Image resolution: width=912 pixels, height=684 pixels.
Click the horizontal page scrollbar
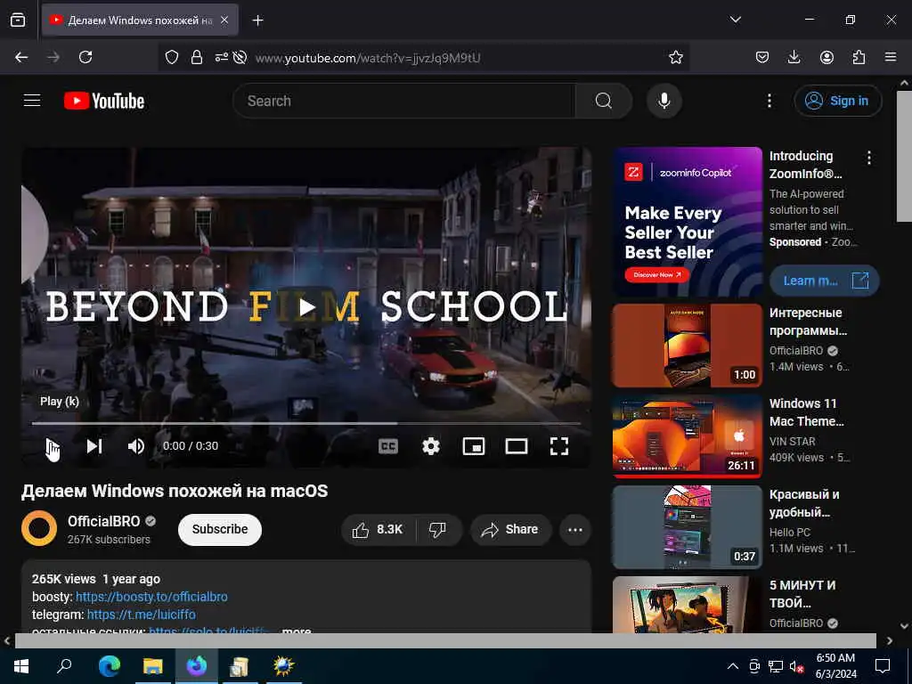pyautogui.click(x=445, y=640)
